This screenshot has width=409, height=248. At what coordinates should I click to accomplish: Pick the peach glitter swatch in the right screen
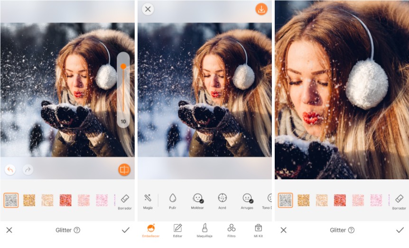(322, 200)
